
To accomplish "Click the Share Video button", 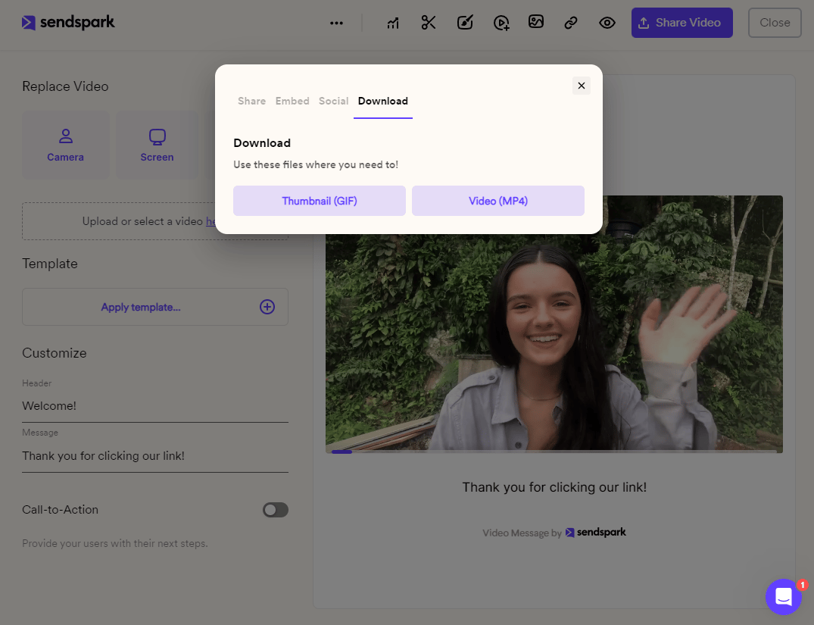I will point(681,22).
